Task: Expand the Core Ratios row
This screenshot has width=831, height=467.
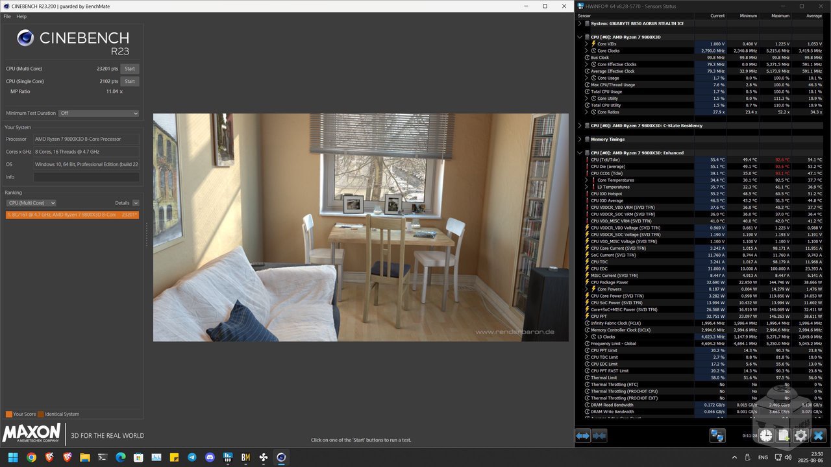Action: (586, 112)
